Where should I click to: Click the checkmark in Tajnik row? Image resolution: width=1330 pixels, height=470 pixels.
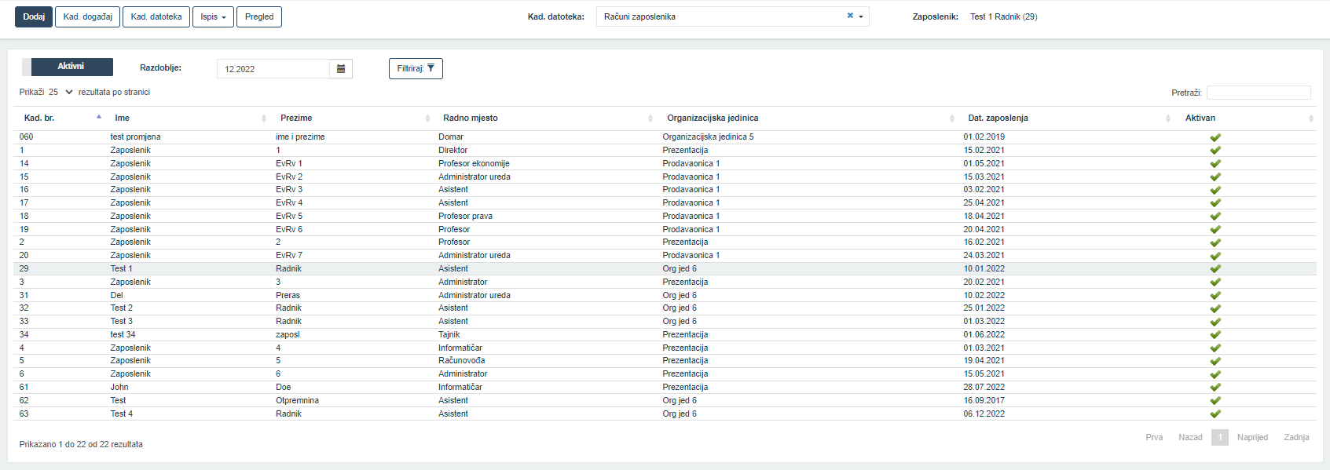tap(1215, 335)
